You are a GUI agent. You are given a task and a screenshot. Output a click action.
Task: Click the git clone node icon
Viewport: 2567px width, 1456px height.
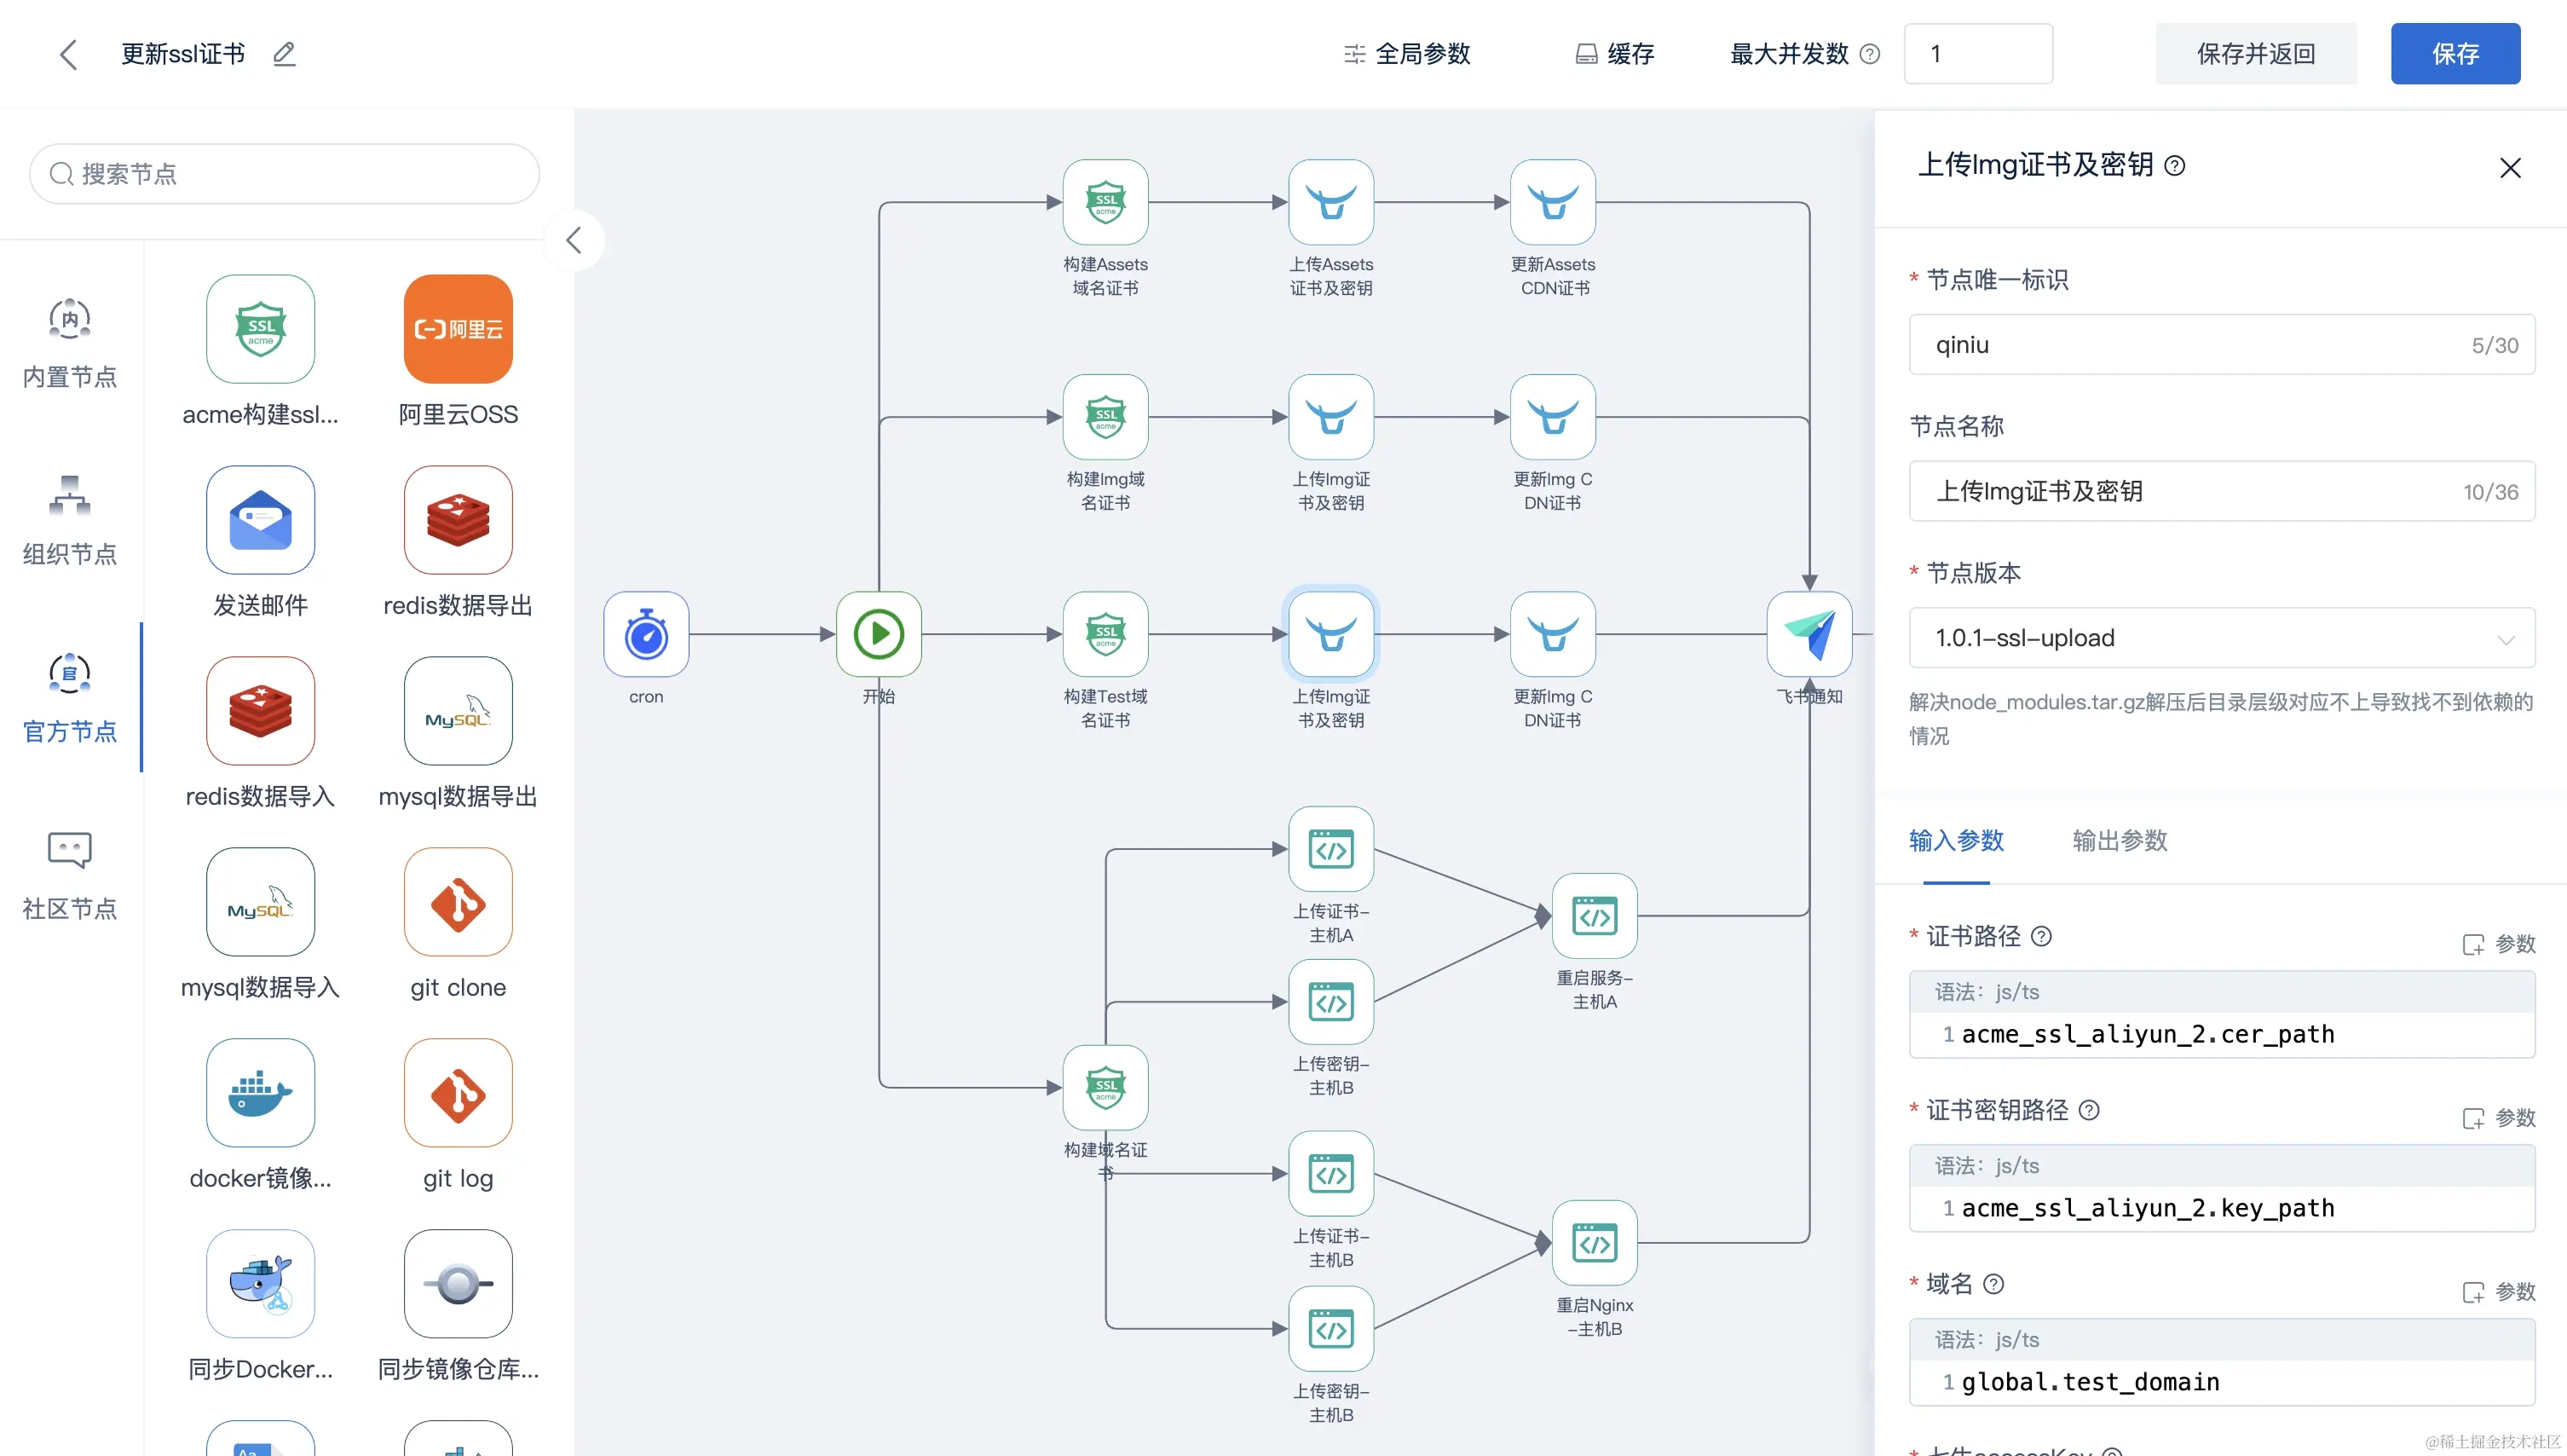tap(458, 902)
